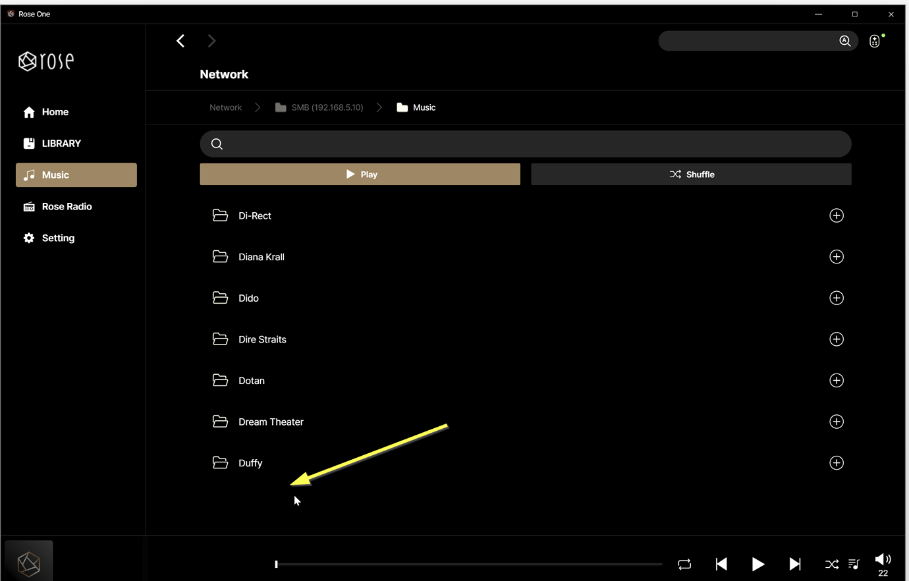This screenshot has width=909, height=581.
Task: Add Dire Straits using plus icon
Action: pos(836,339)
